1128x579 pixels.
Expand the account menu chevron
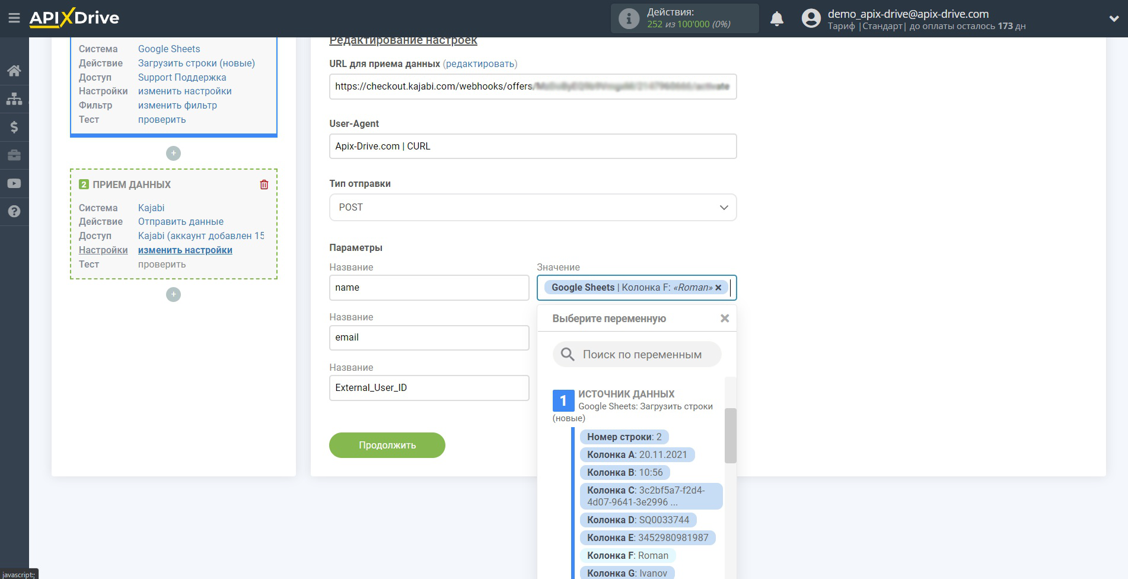[x=1114, y=18]
